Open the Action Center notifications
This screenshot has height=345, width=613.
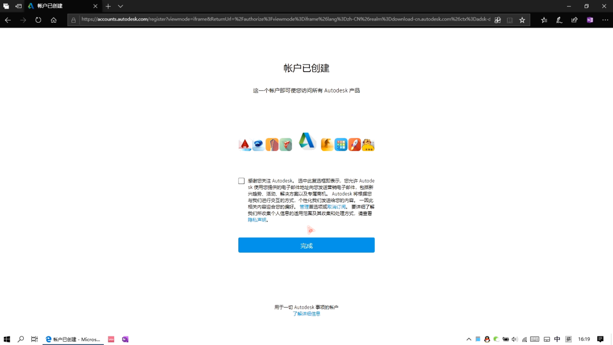coord(601,339)
